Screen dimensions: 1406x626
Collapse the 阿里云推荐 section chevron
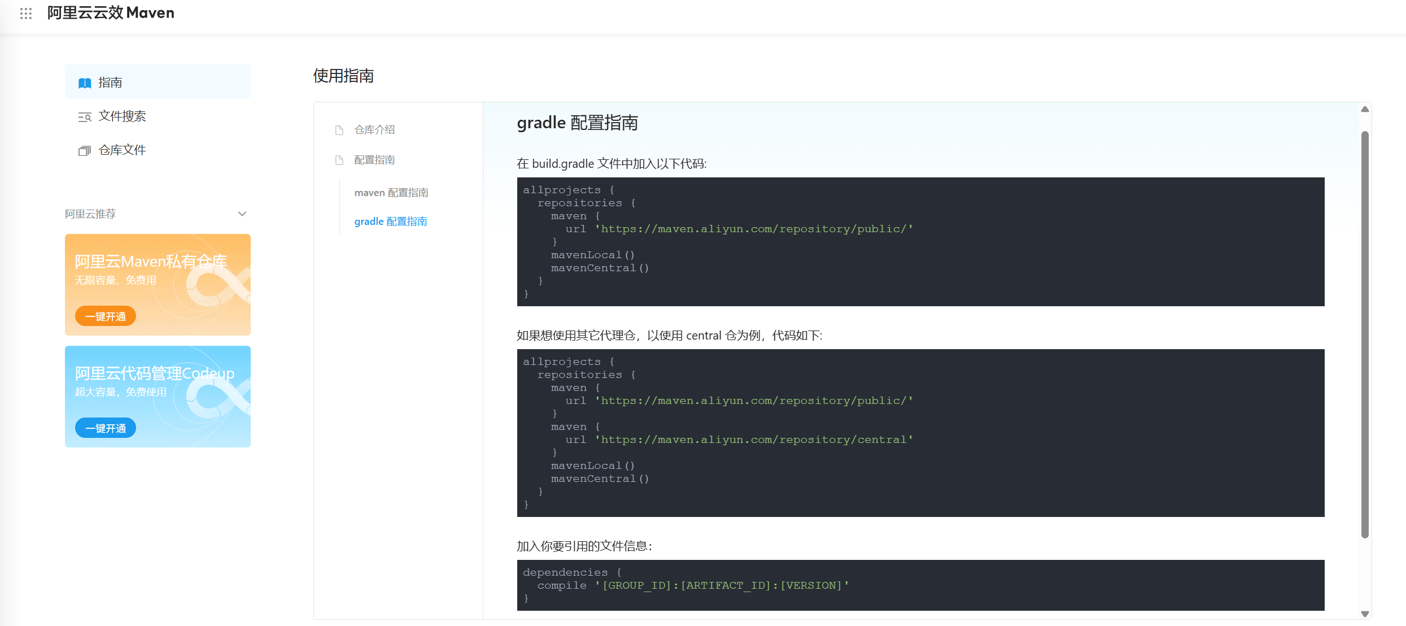(x=242, y=214)
